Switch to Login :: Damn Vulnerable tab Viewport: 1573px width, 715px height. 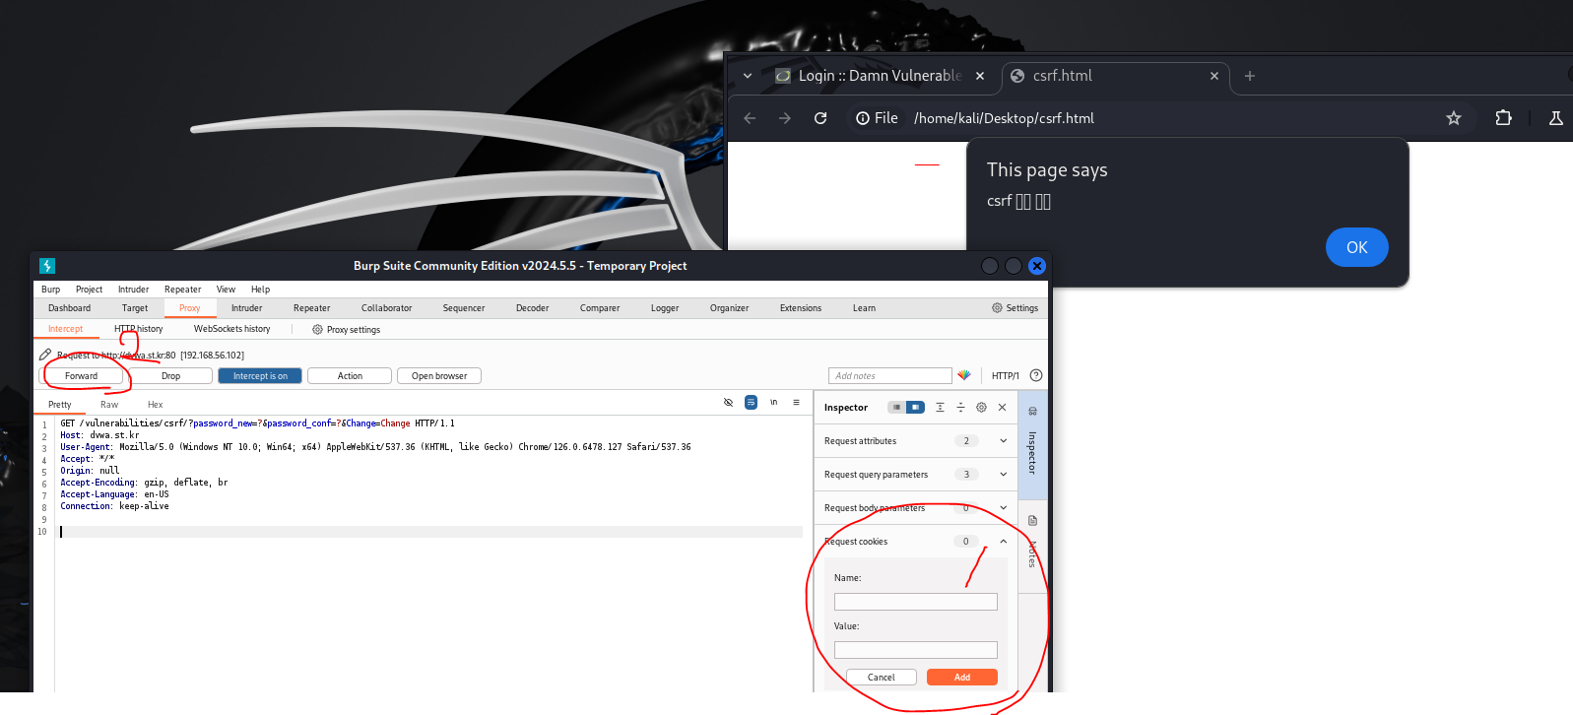pos(881,76)
